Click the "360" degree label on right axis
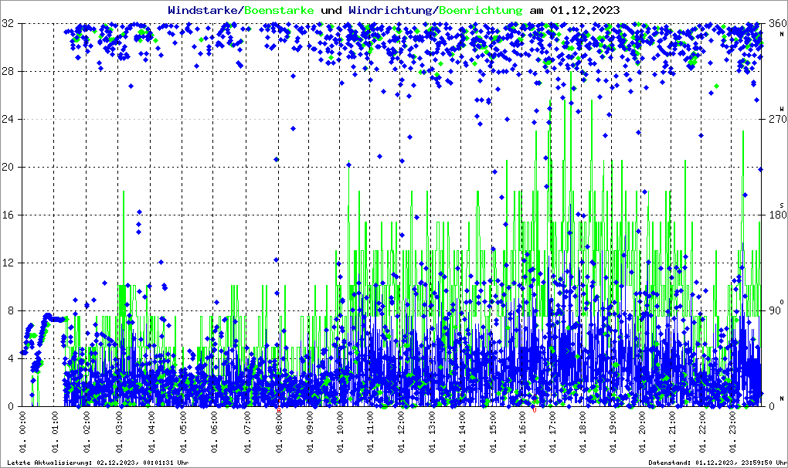Screen dimensions: 788x468 [x=774, y=24]
